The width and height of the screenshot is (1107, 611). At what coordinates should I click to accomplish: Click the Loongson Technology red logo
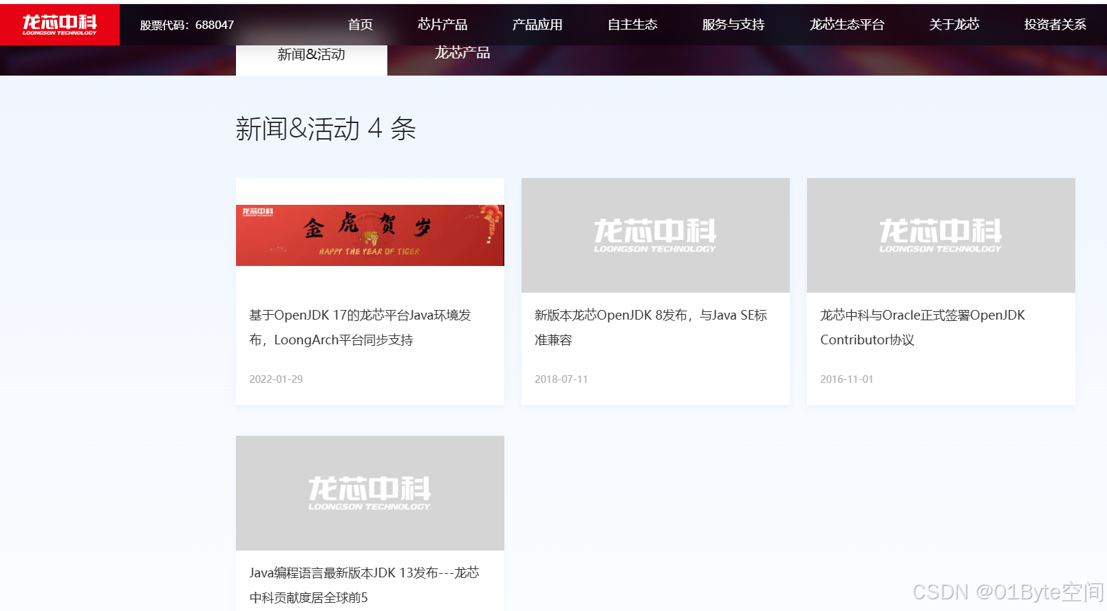point(60,25)
